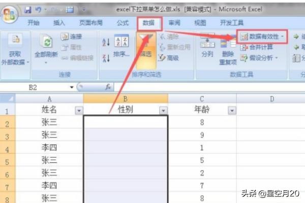Open the 年龄 filter dropdown
305x203 pixels.
point(232,111)
